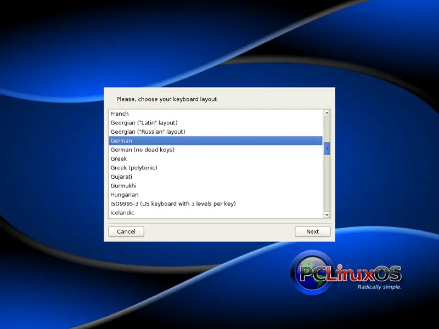The height and width of the screenshot is (329, 439).
Task: Select the highlighted German layout
Action: click(216, 140)
